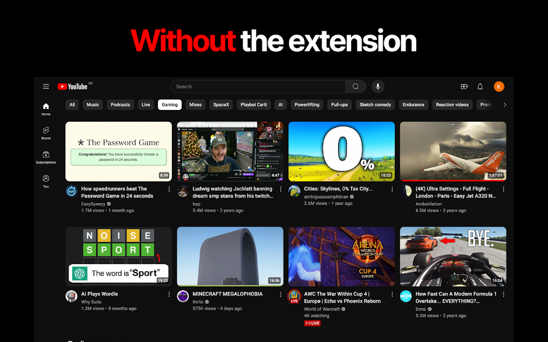Open title 'How Fast Can A Modern Formula 1'
The image size is (548, 342).
point(456,297)
